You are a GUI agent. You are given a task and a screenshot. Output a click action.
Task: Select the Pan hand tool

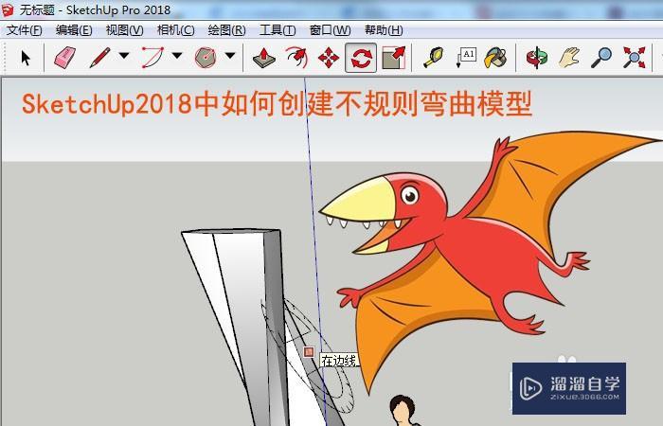point(569,58)
